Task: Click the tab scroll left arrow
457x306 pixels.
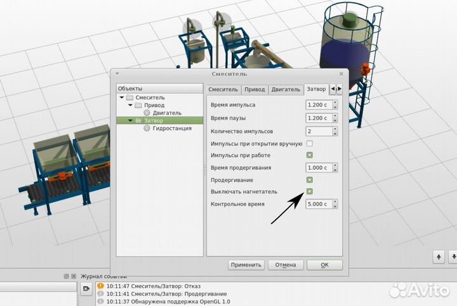Action: pos(333,89)
